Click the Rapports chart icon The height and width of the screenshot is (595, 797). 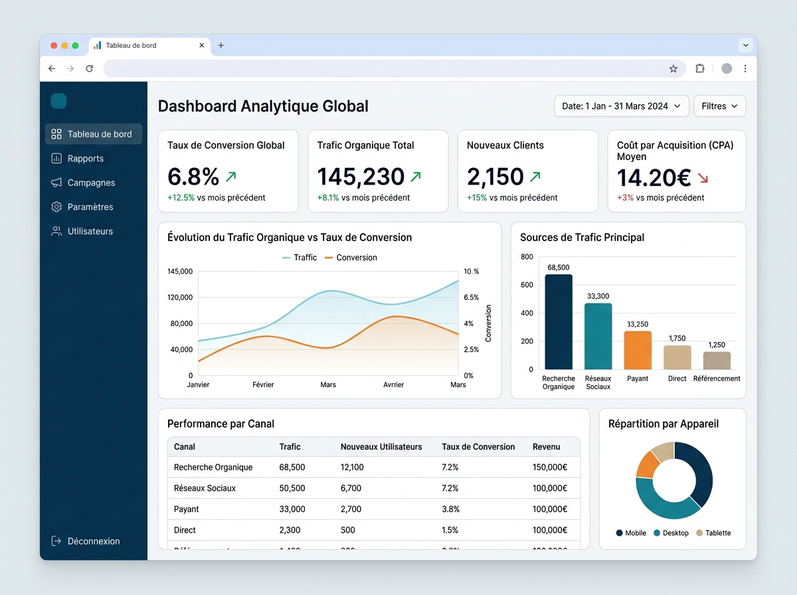click(x=56, y=159)
